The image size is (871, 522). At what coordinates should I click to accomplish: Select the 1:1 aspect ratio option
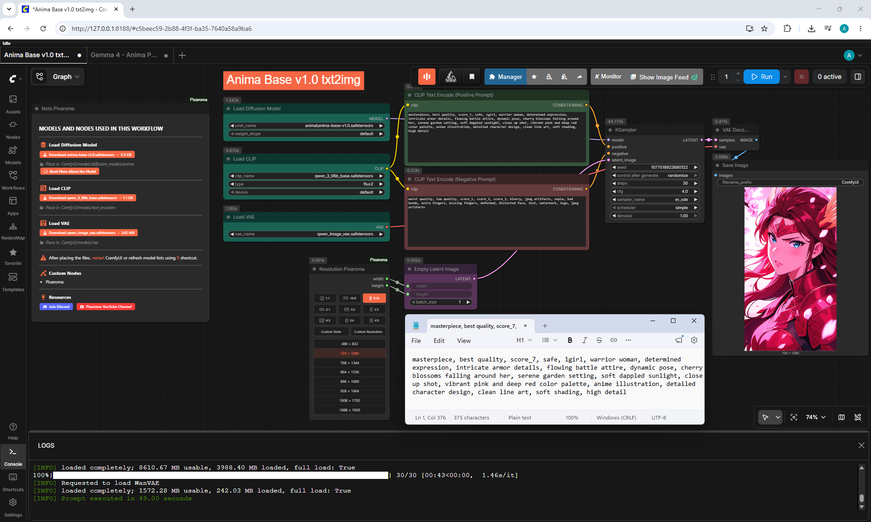(x=325, y=298)
